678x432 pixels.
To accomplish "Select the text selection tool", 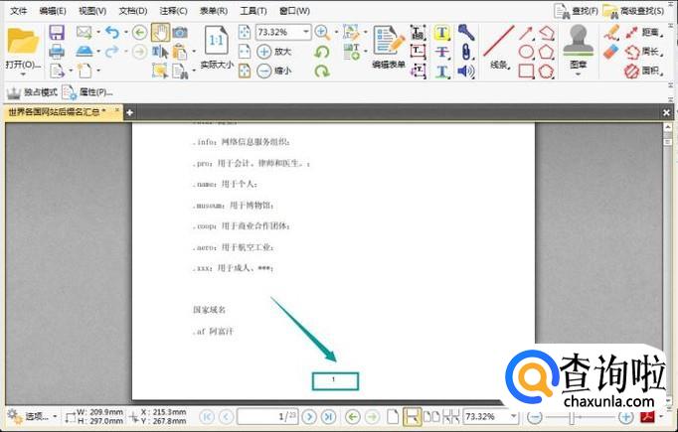I will (160, 52).
